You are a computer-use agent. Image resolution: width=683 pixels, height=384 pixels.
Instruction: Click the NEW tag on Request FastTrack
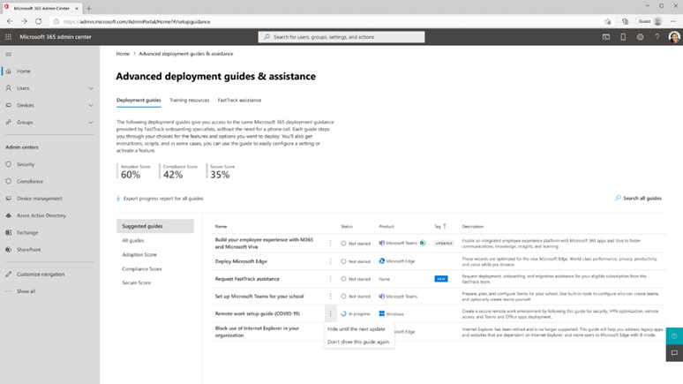click(441, 279)
